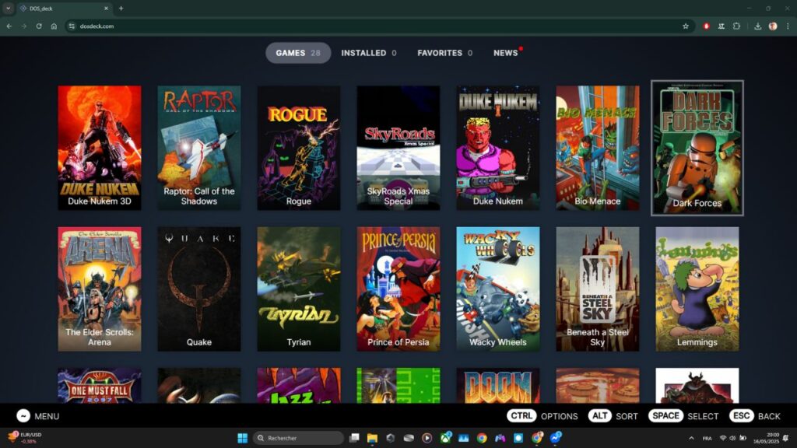Image resolution: width=797 pixels, height=448 pixels.
Task: Open the Windows Start menu
Action: click(243, 438)
